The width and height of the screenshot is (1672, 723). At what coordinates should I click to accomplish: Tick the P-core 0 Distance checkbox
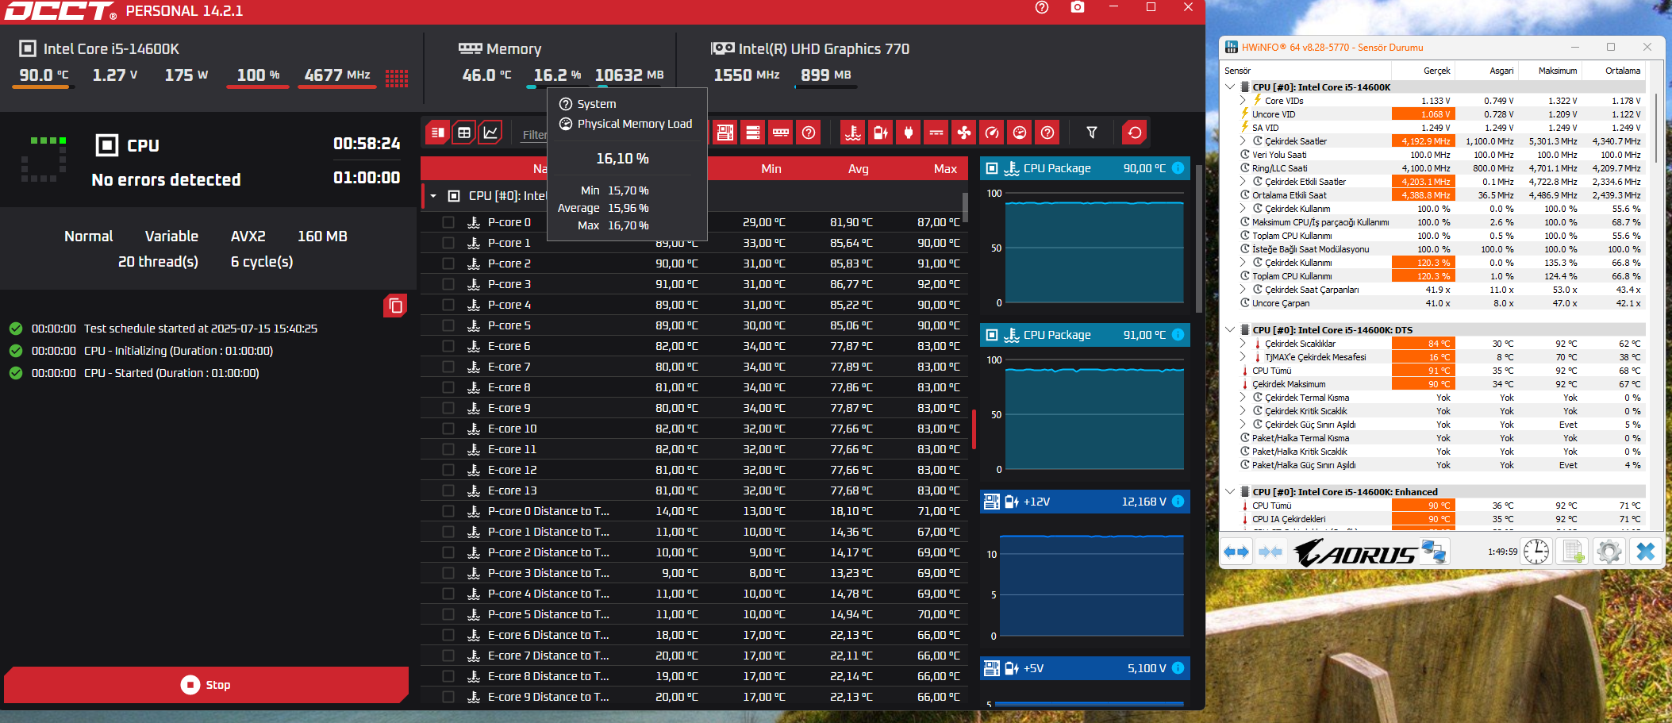point(448,511)
